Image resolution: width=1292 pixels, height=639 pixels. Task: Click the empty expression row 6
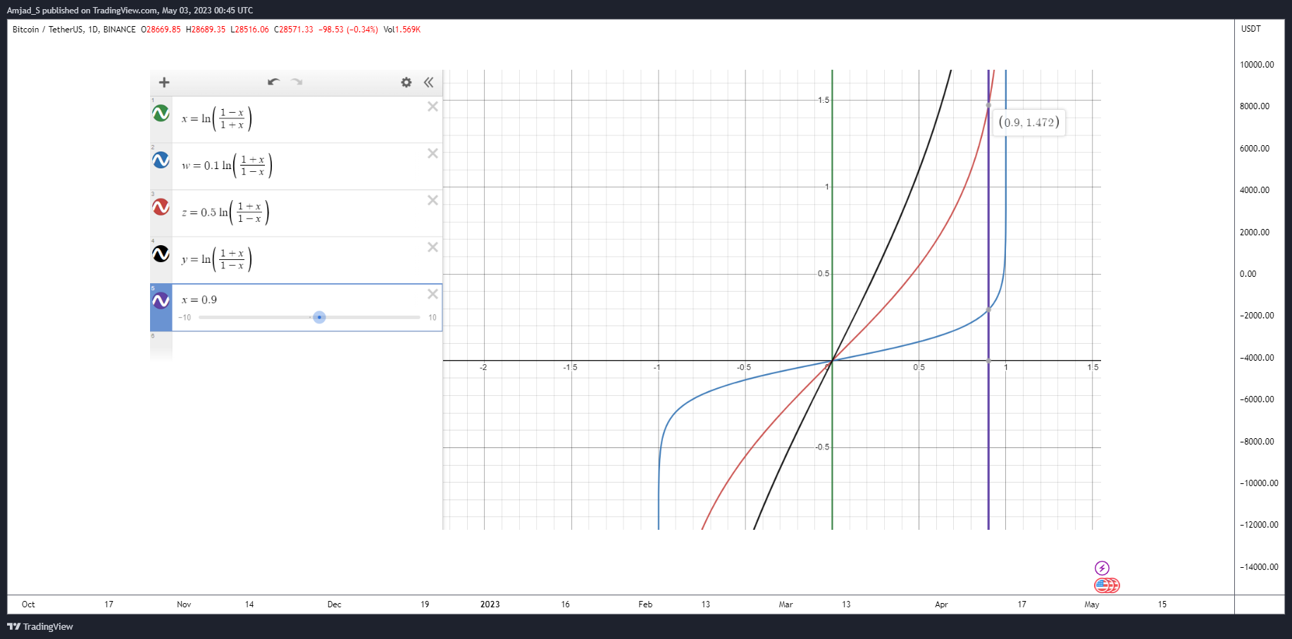(x=296, y=346)
